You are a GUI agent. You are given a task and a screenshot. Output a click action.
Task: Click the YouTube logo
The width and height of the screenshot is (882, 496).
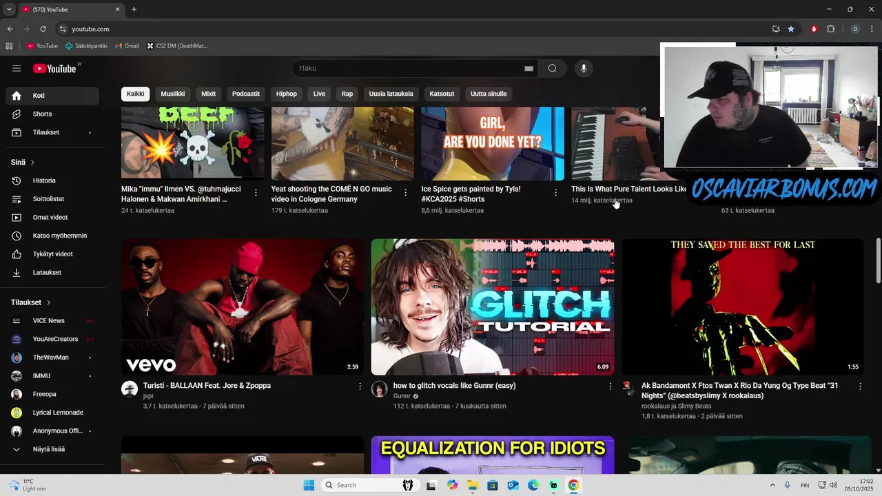pyautogui.click(x=55, y=68)
